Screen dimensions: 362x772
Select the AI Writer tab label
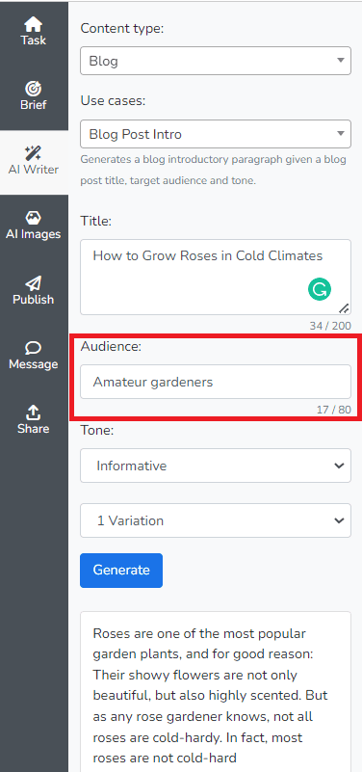(x=34, y=170)
